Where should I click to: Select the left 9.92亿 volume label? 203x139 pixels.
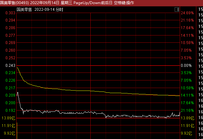tap(9, 133)
